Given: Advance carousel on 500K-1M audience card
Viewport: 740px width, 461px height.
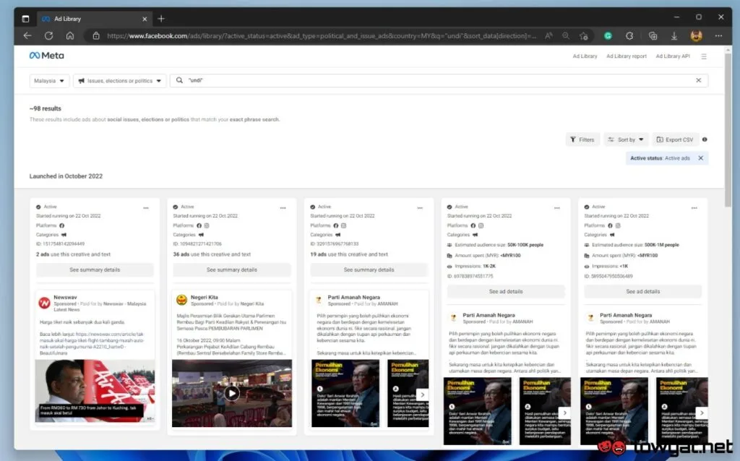Looking at the screenshot, I should point(702,413).
